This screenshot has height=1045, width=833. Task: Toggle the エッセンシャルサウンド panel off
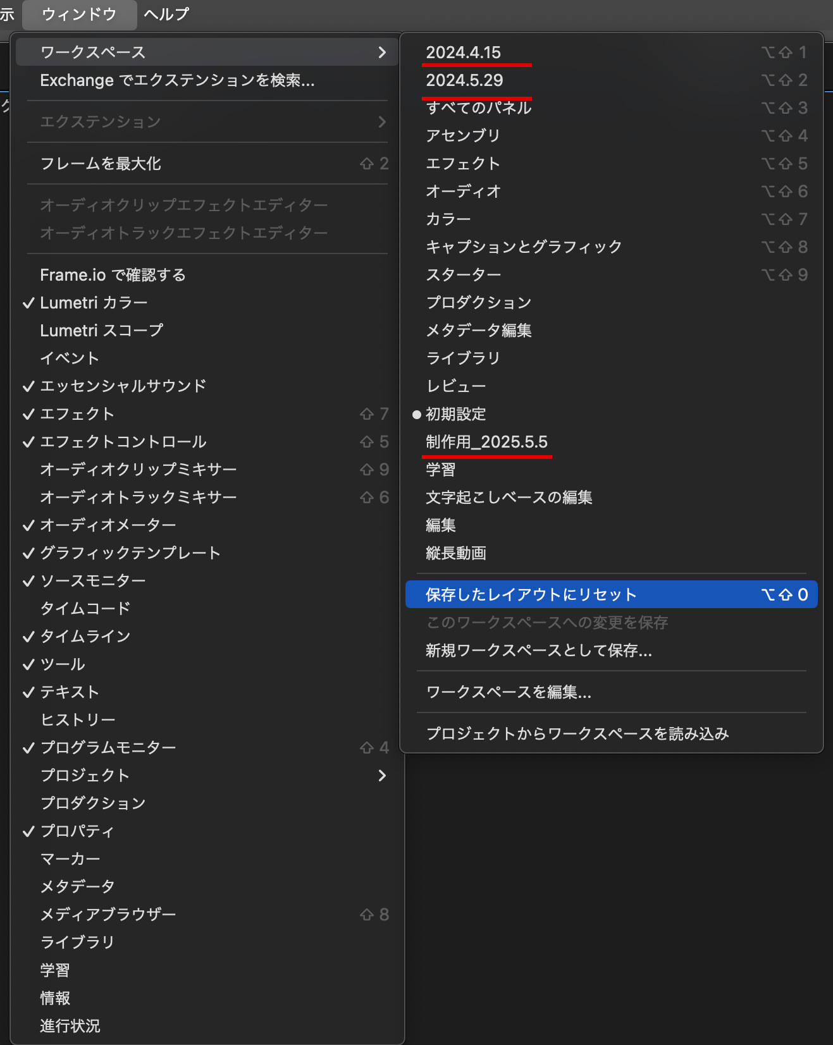[x=123, y=386]
